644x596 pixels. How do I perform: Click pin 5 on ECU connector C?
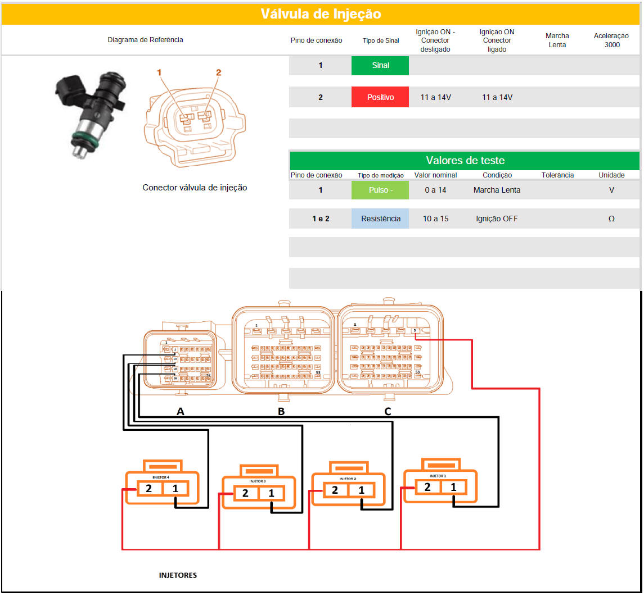tap(415, 331)
